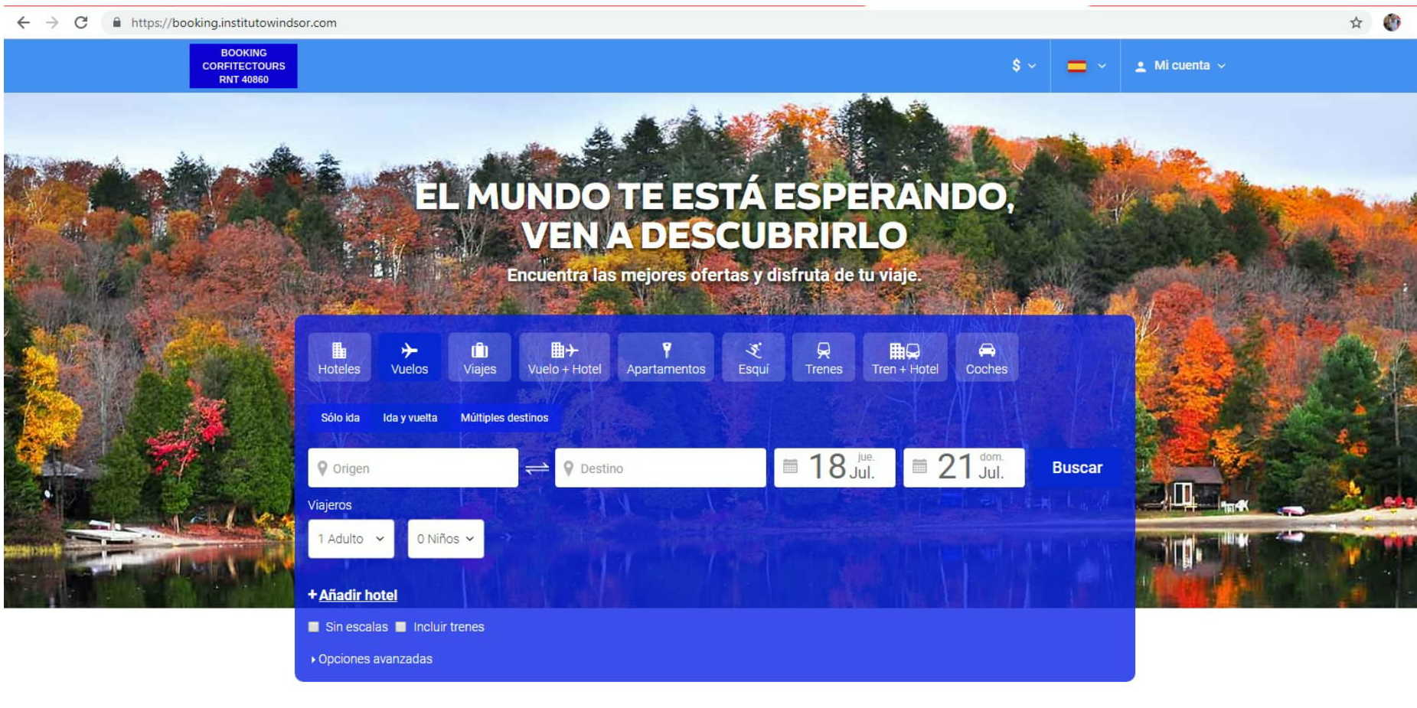The image size is (1417, 708).
Task: Select the Apartamentos tab
Action: [x=666, y=357]
